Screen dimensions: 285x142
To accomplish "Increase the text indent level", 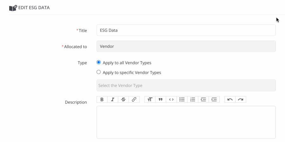I will click(x=214, y=99).
